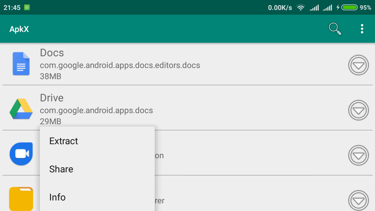Viewport: 375px width, 211px height.
Task: Expand the options arrow for Drive
Action: pyautogui.click(x=359, y=110)
